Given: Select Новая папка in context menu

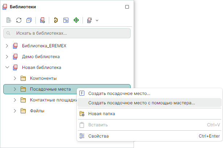Looking at the screenshot, I should (x=101, y=114).
